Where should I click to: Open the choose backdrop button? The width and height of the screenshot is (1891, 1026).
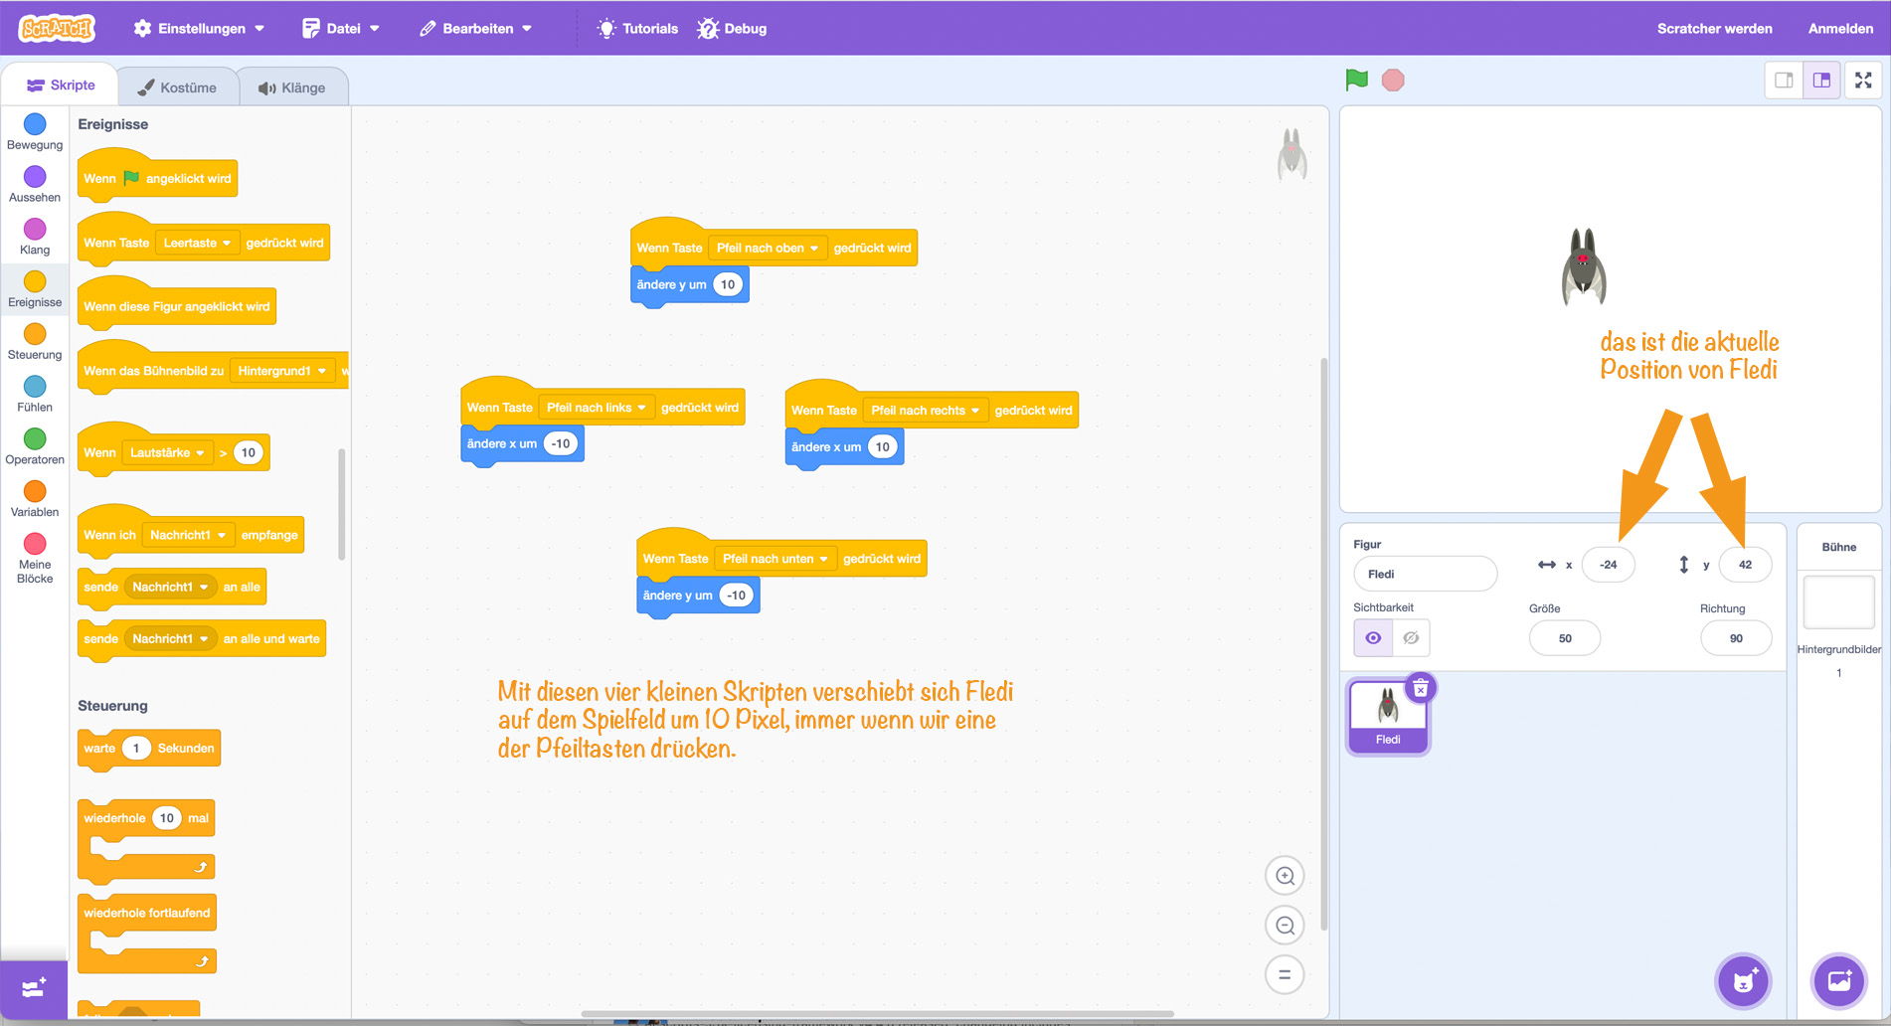click(x=1838, y=981)
